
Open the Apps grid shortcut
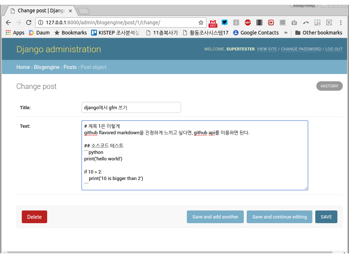tap(15, 33)
